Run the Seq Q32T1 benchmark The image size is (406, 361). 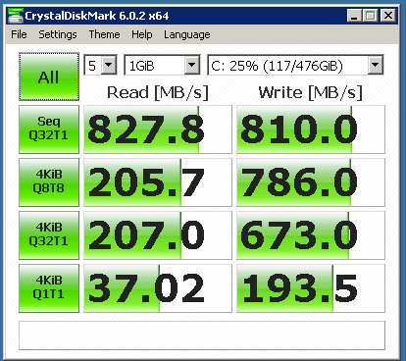(49, 129)
